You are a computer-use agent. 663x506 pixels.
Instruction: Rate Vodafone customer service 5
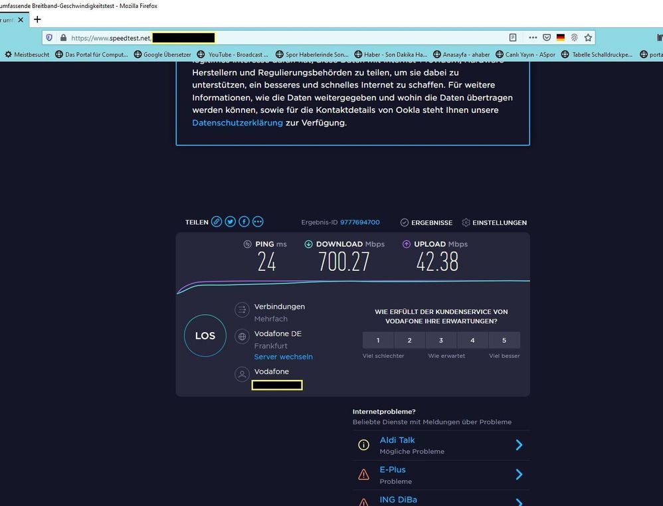coord(504,340)
